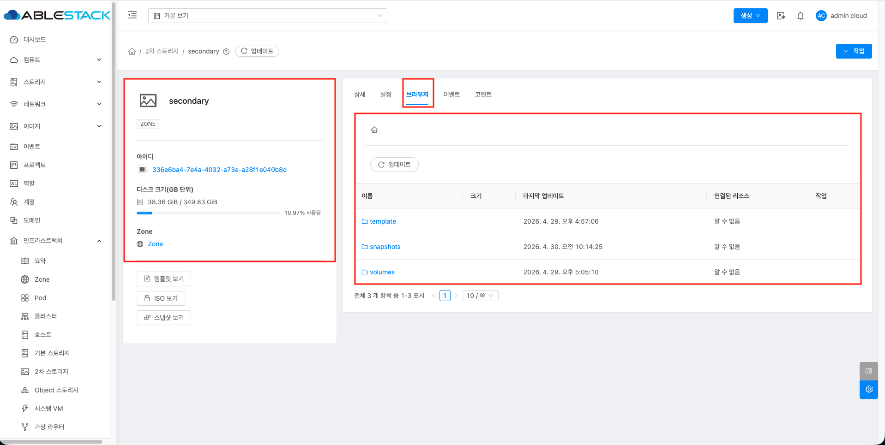This screenshot has width=885, height=445.
Task: Click the browser root home icon
Action: click(x=374, y=130)
